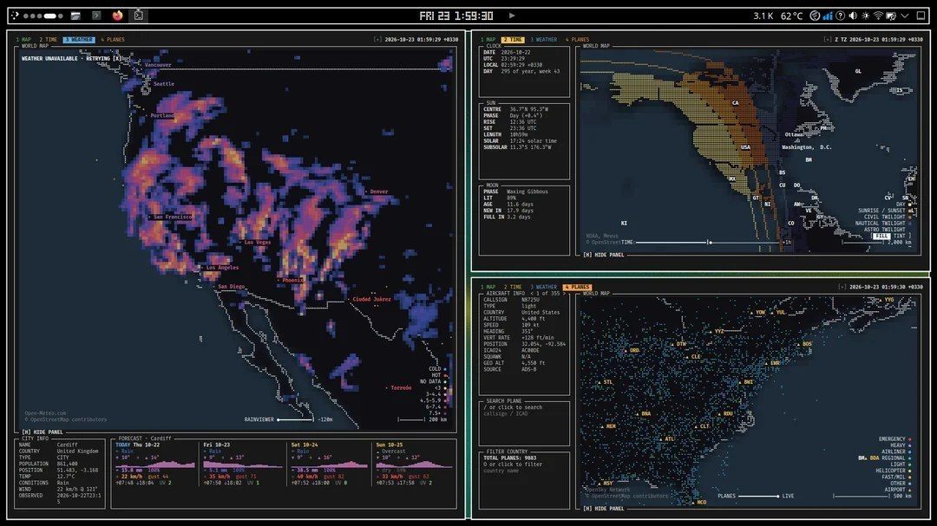This screenshot has height=526, width=937.
Task: Select highlighted 3 WEATHER tab in left window
Action: [x=79, y=39]
